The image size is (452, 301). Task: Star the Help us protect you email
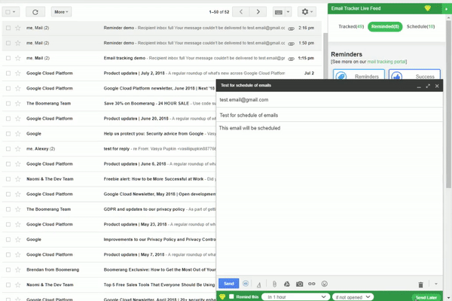[18, 134]
